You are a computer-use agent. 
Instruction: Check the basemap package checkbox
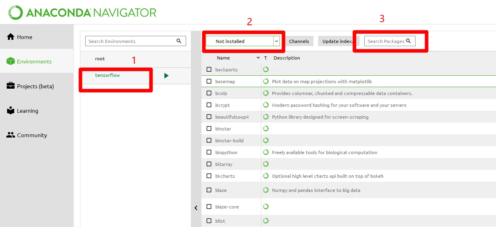(x=209, y=81)
